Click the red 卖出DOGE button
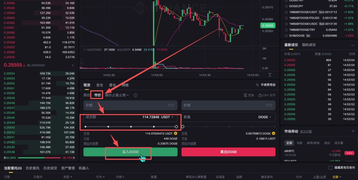Image resolution: width=358 pixels, height=180 pixels. pos(228,152)
